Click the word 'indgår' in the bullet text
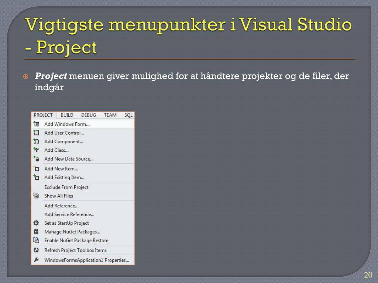The image size is (378, 283). point(49,88)
